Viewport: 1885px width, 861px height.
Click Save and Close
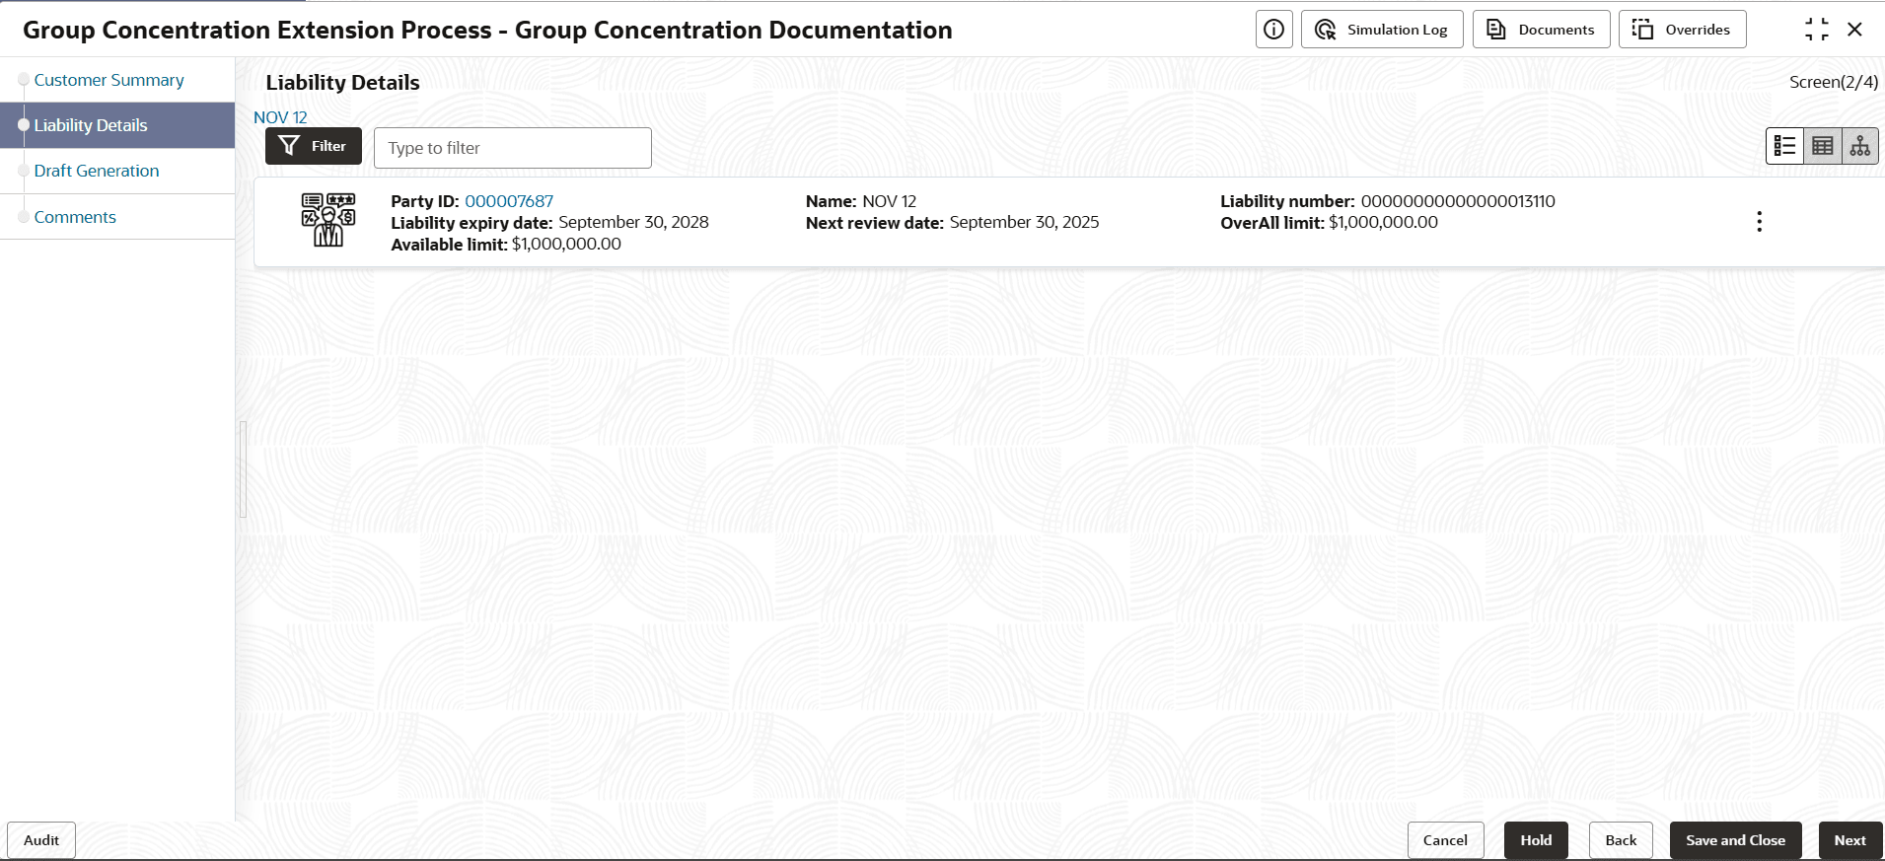1735,840
